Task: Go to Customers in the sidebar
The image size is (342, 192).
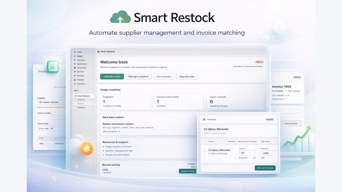Action: point(81,60)
